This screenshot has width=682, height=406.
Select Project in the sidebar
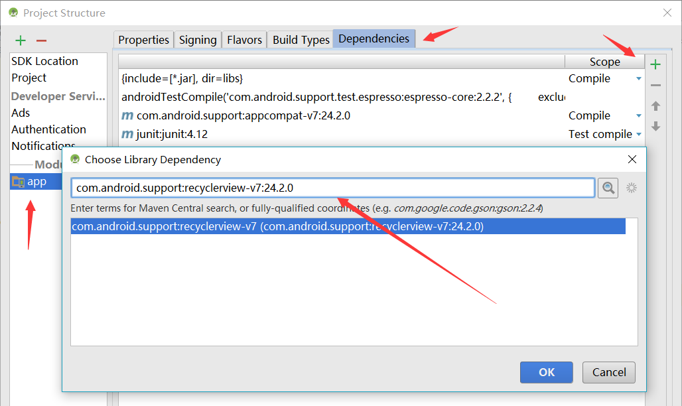29,78
